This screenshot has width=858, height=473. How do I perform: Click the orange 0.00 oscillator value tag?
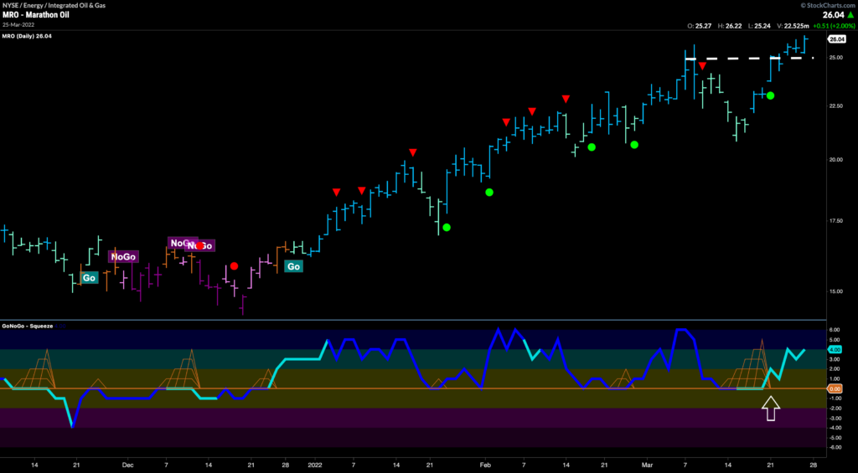click(835, 388)
